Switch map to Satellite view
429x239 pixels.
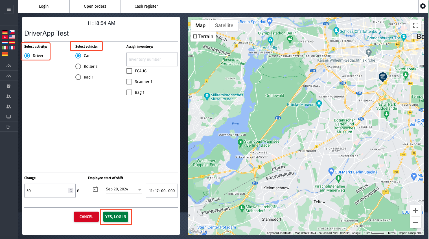coord(224,25)
